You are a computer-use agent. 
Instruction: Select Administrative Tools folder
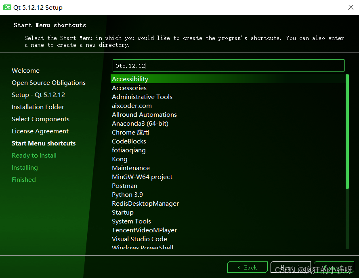(228, 97)
